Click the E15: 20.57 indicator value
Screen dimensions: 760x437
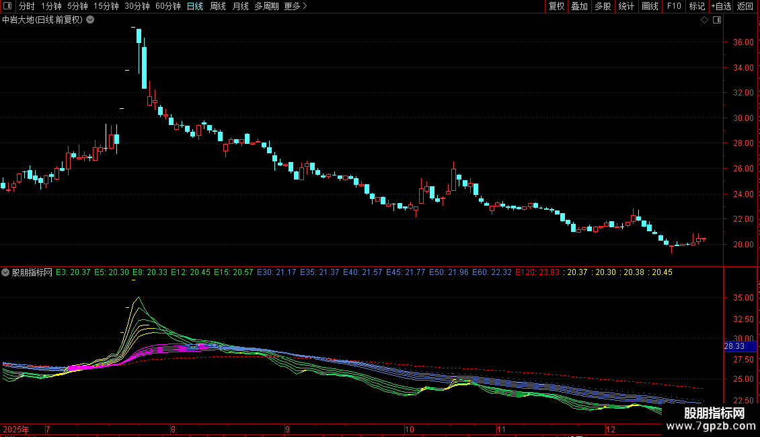(233, 272)
